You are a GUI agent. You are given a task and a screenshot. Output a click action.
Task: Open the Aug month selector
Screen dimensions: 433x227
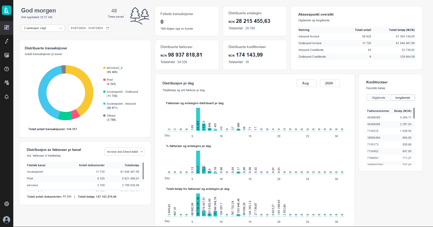(306, 83)
